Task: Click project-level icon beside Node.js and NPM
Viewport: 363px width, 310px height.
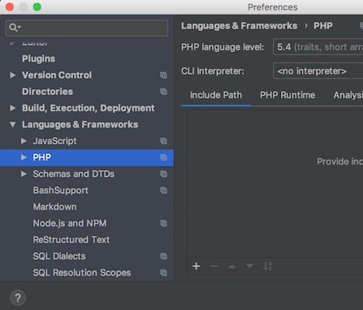Action: (163, 224)
